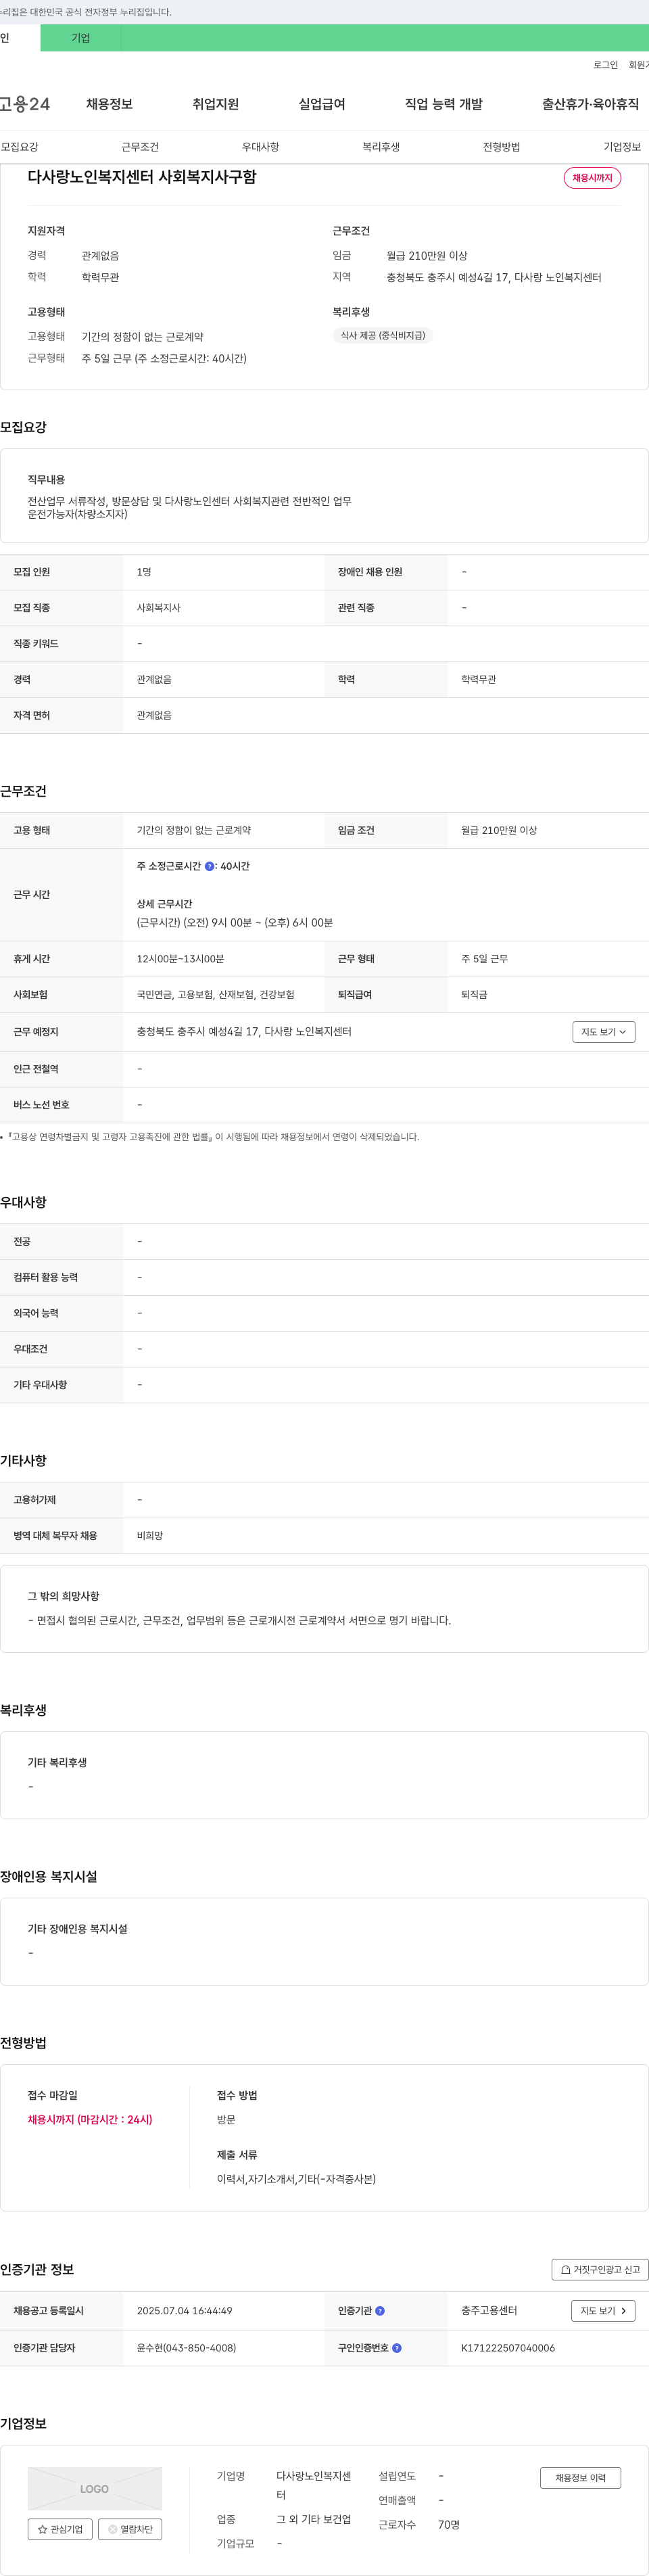Click 충주고용센터 agency name
The width and height of the screenshot is (649, 2576).
(489, 2311)
